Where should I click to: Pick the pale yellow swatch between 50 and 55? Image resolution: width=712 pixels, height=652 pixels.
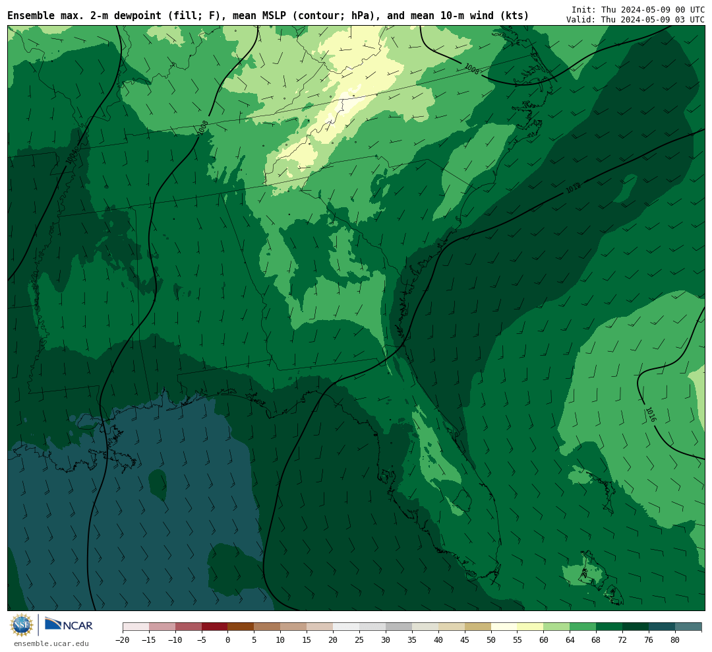tap(504, 627)
